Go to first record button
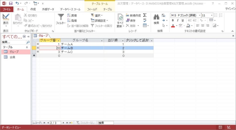Image resolution: width=236 pixels, height=130 pixels. [44, 123]
